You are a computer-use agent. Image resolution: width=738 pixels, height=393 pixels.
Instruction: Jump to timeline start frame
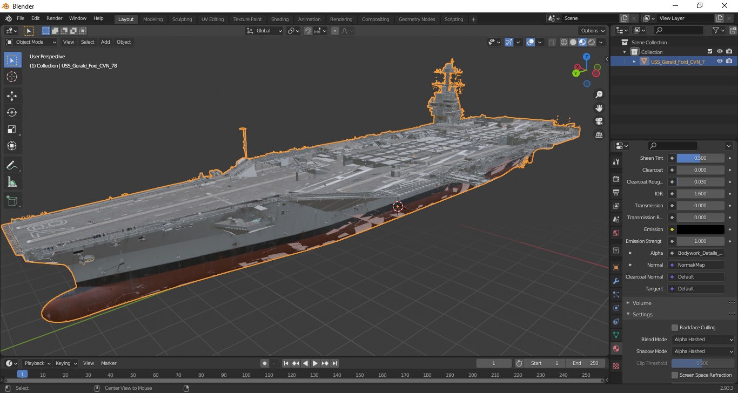286,363
